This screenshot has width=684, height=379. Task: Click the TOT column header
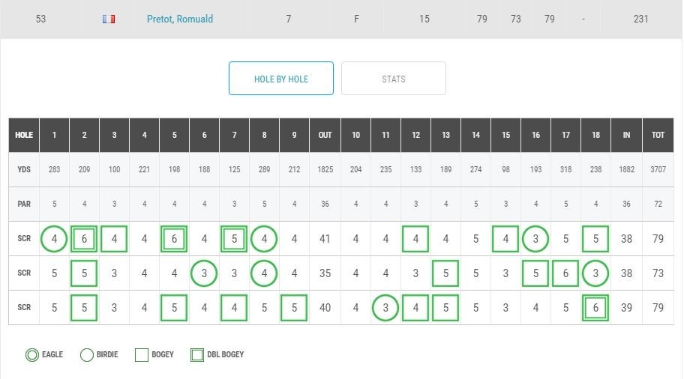658,135
